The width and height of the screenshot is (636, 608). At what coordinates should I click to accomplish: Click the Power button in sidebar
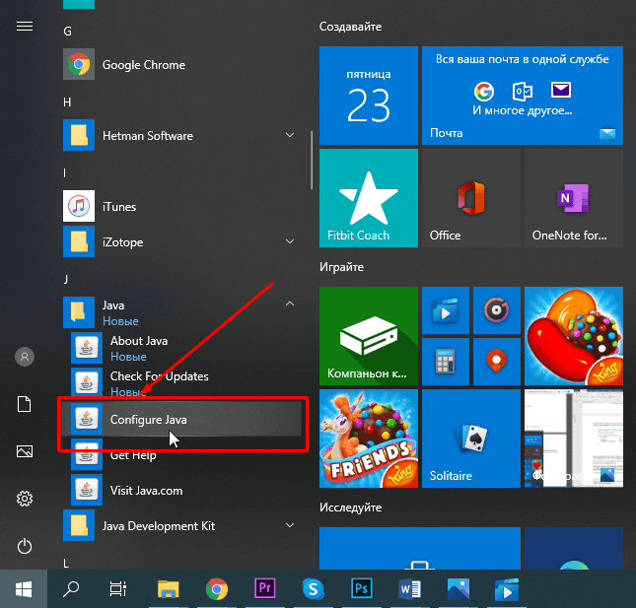click(25, 546)
